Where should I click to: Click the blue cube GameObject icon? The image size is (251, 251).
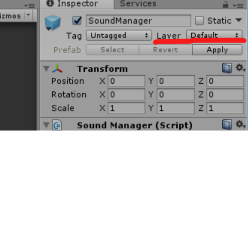[53, 23]
